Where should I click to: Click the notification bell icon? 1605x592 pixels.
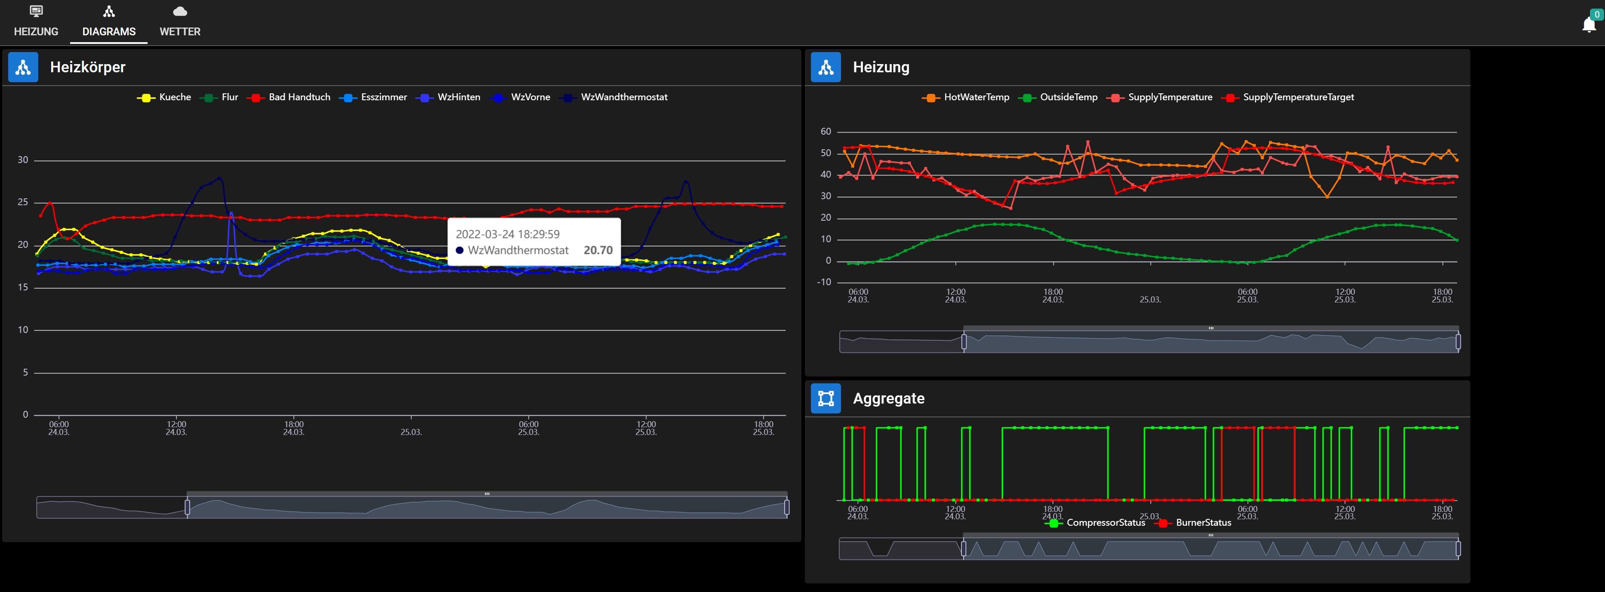[1589, 25]
